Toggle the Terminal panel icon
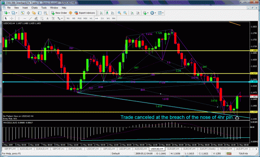The height and width of the screenshot is (157, 260). 40,13
